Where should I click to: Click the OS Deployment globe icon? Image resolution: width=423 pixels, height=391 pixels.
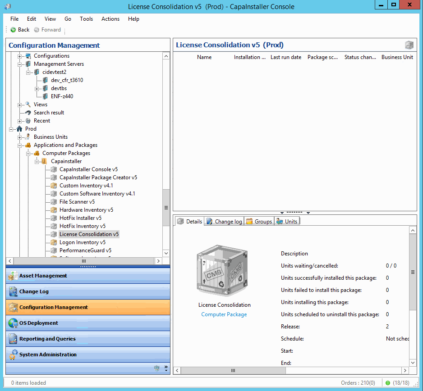click(x=13, y=323)
